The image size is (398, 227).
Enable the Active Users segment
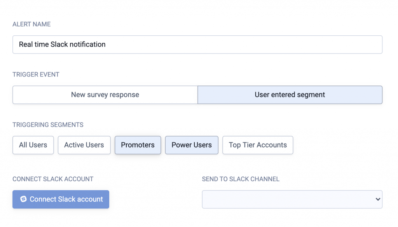click(x=84, y=145)
